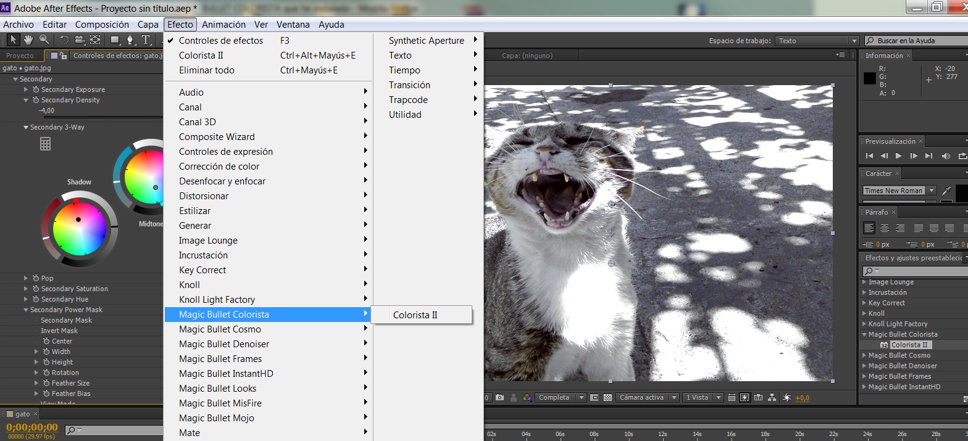Switch to the Proyecto tab
Viewport: 968px width, 441px height.
(x=20, y=56)
